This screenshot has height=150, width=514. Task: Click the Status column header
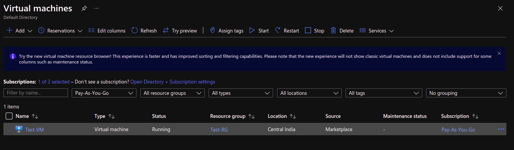[159, 116]
